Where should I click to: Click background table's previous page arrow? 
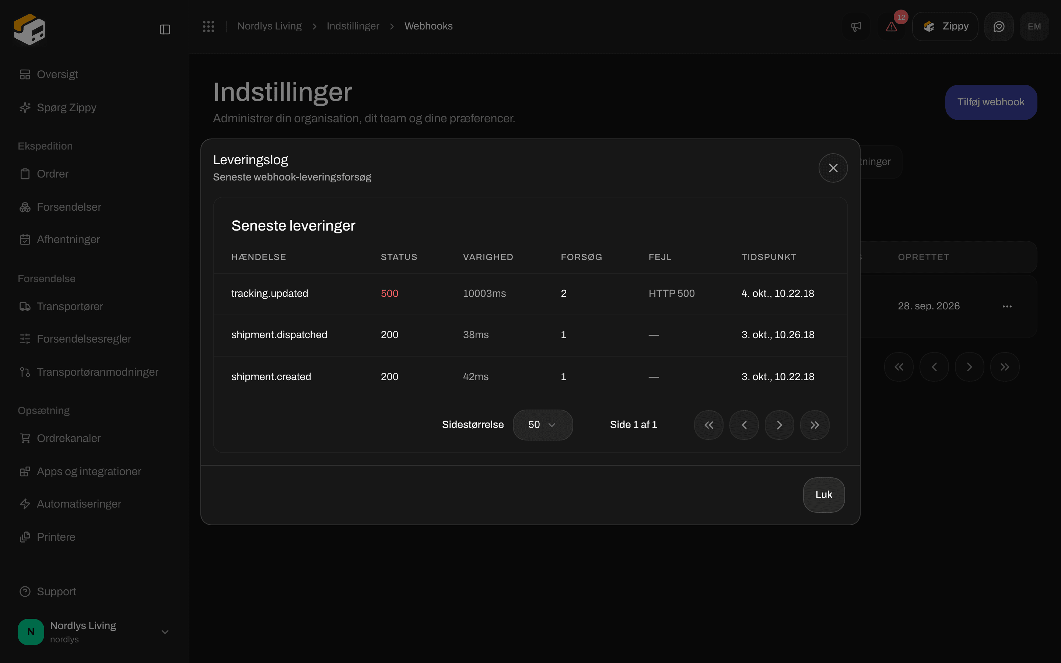[934, 367]
